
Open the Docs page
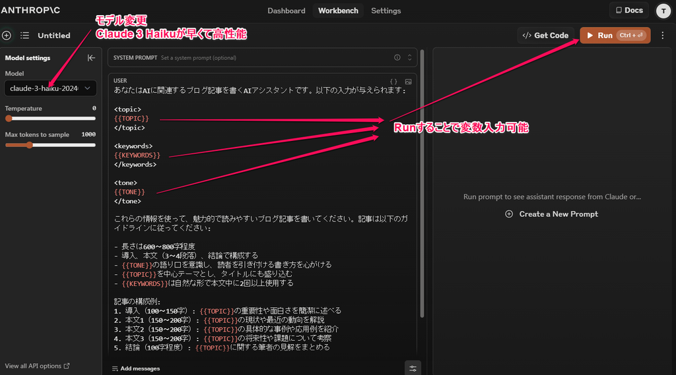629,11
